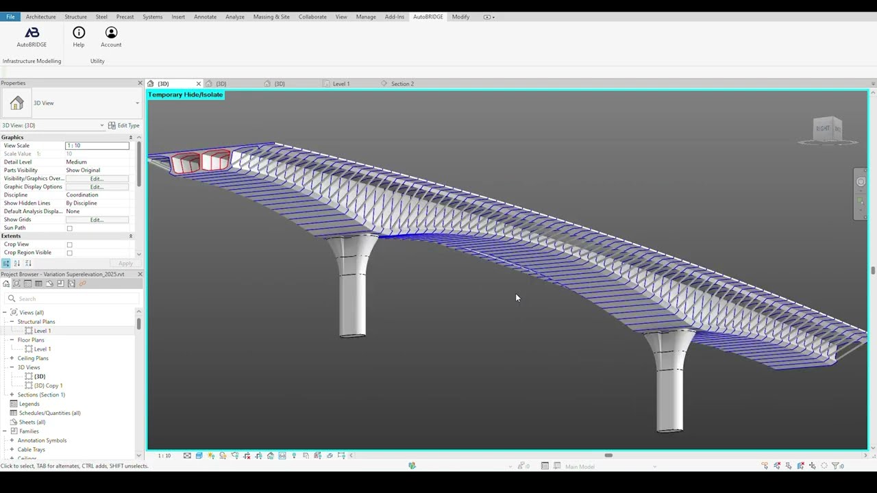Screen dimensions: 877x493
Task: Select the {3D} Copy 1 view in browser
Action: coord(48,385)
